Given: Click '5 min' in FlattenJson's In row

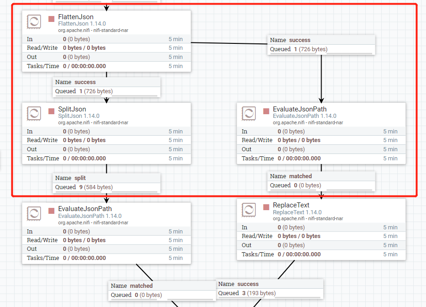Looking at the screenshot, I should point(176,39).
